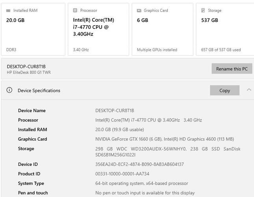Image resolution: width=254 pixels, height=197 pixels.
Task: Select the i7-4770 processor name in card
Action: coord(94,27)
